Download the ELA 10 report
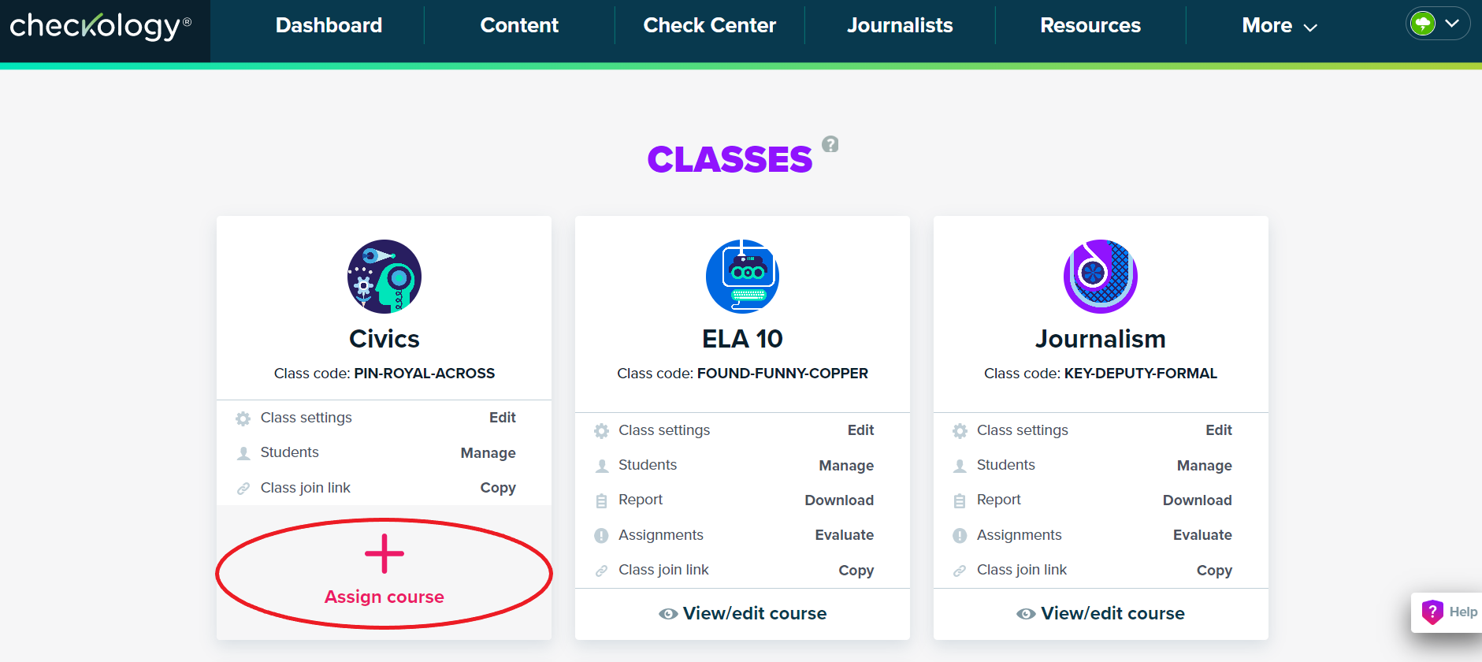1482x662 pixels. (839, 500)
